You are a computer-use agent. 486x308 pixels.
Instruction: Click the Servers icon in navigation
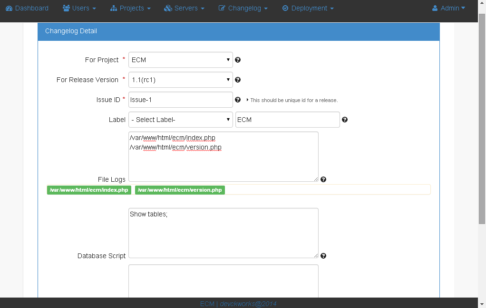pos(168,8)
